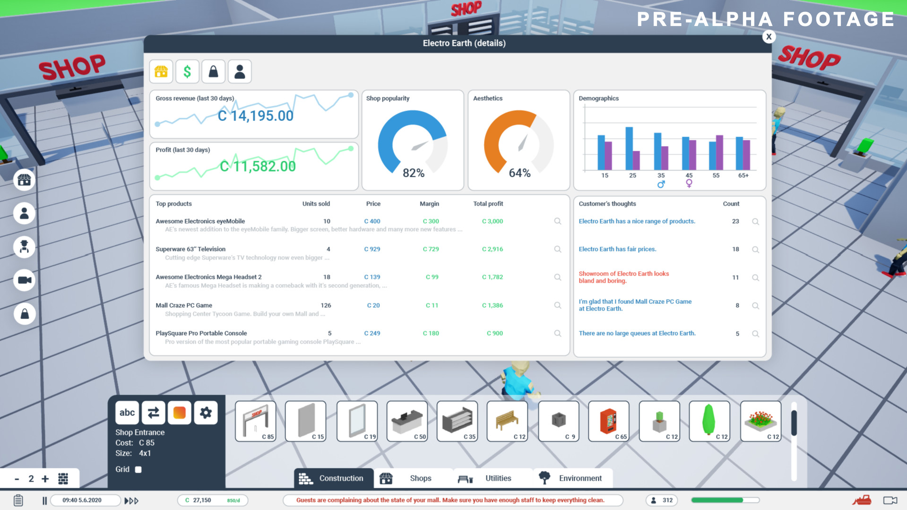The height and width of the screenshot is (510, 907).
Task: Inspect Mall Craze PC Game product row
Action: click(558, 305)
